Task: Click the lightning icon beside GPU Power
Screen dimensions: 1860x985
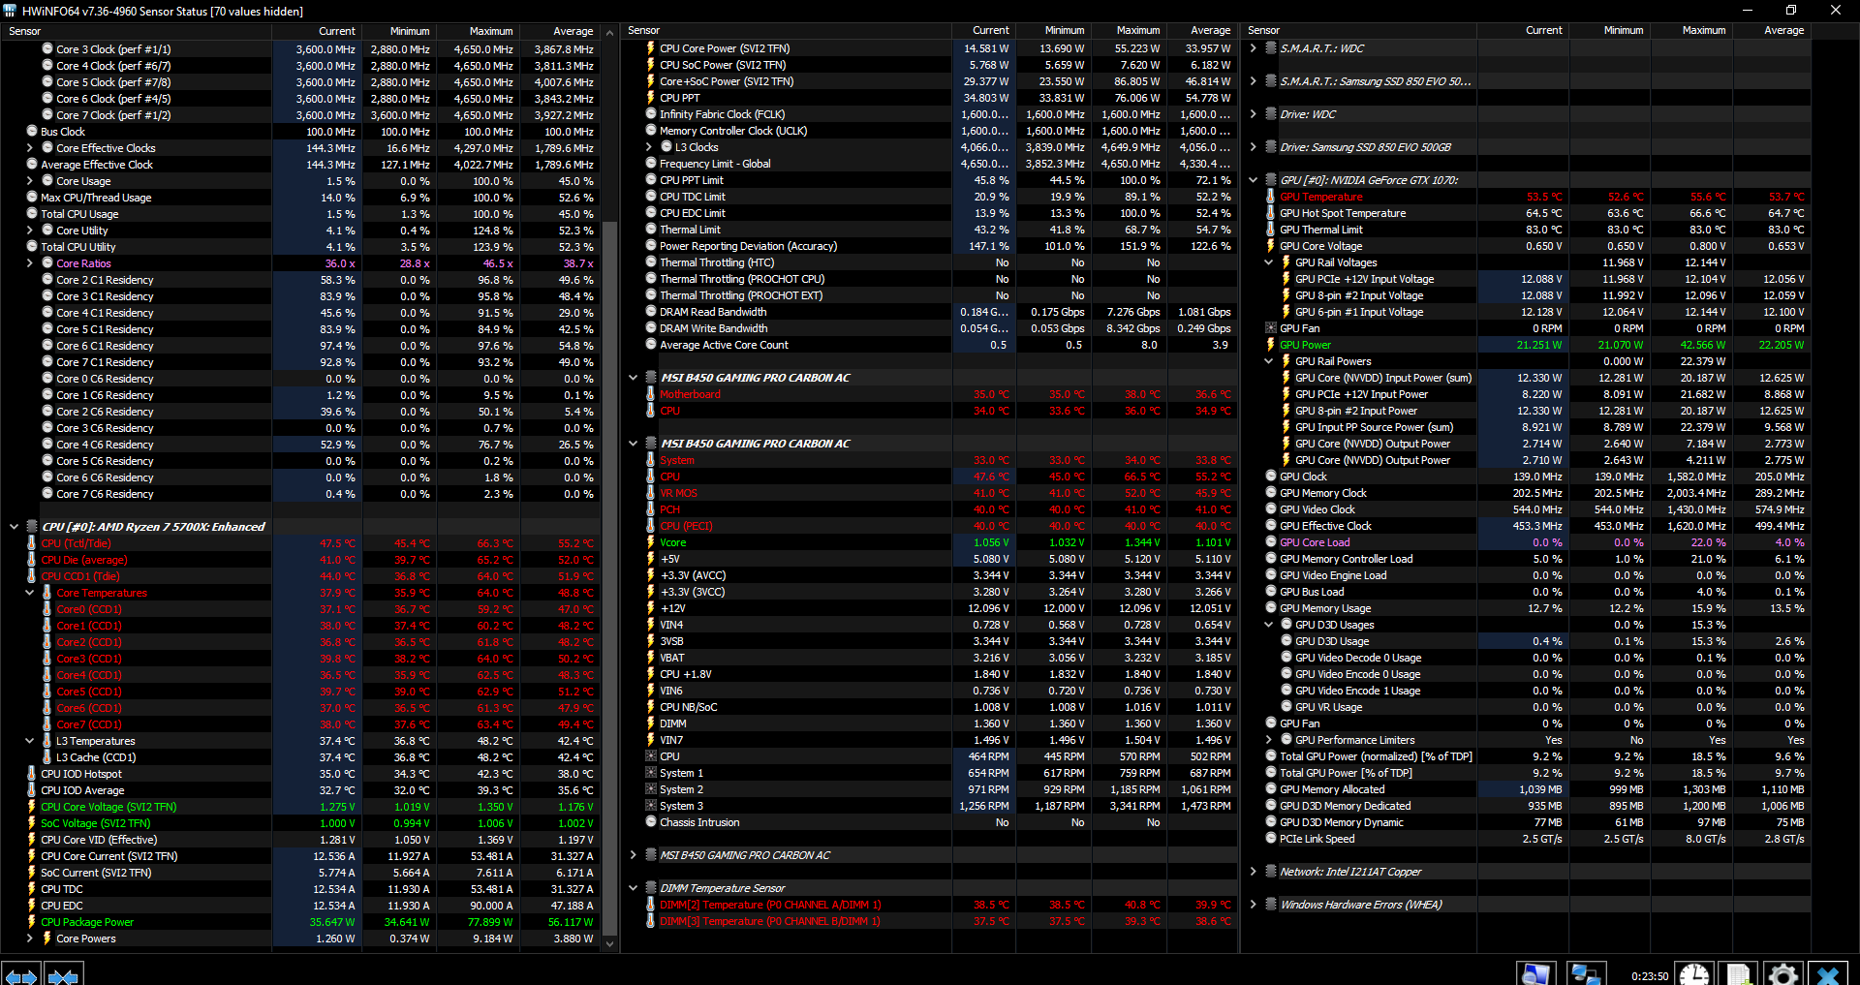Action: point(1271,345)
